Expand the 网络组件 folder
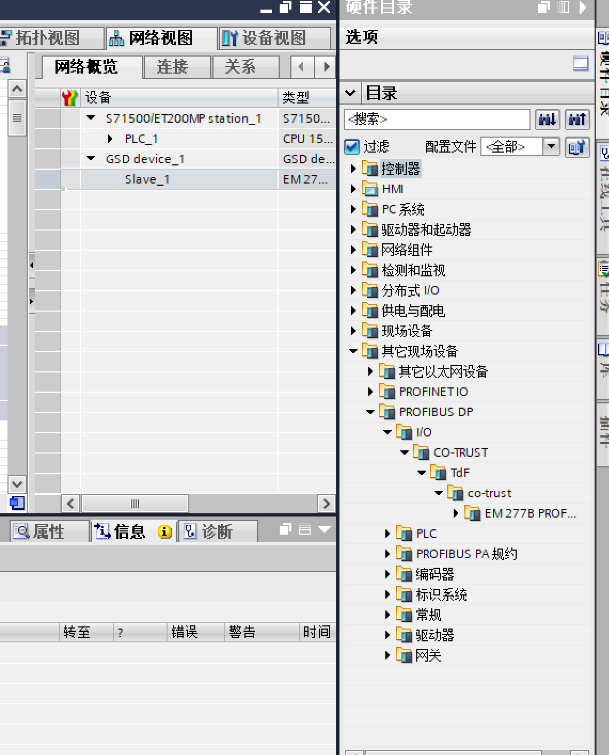 click(x=353, y=250)
